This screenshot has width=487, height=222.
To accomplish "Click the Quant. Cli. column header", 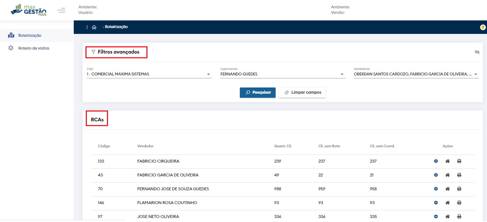I will (283, 146).
